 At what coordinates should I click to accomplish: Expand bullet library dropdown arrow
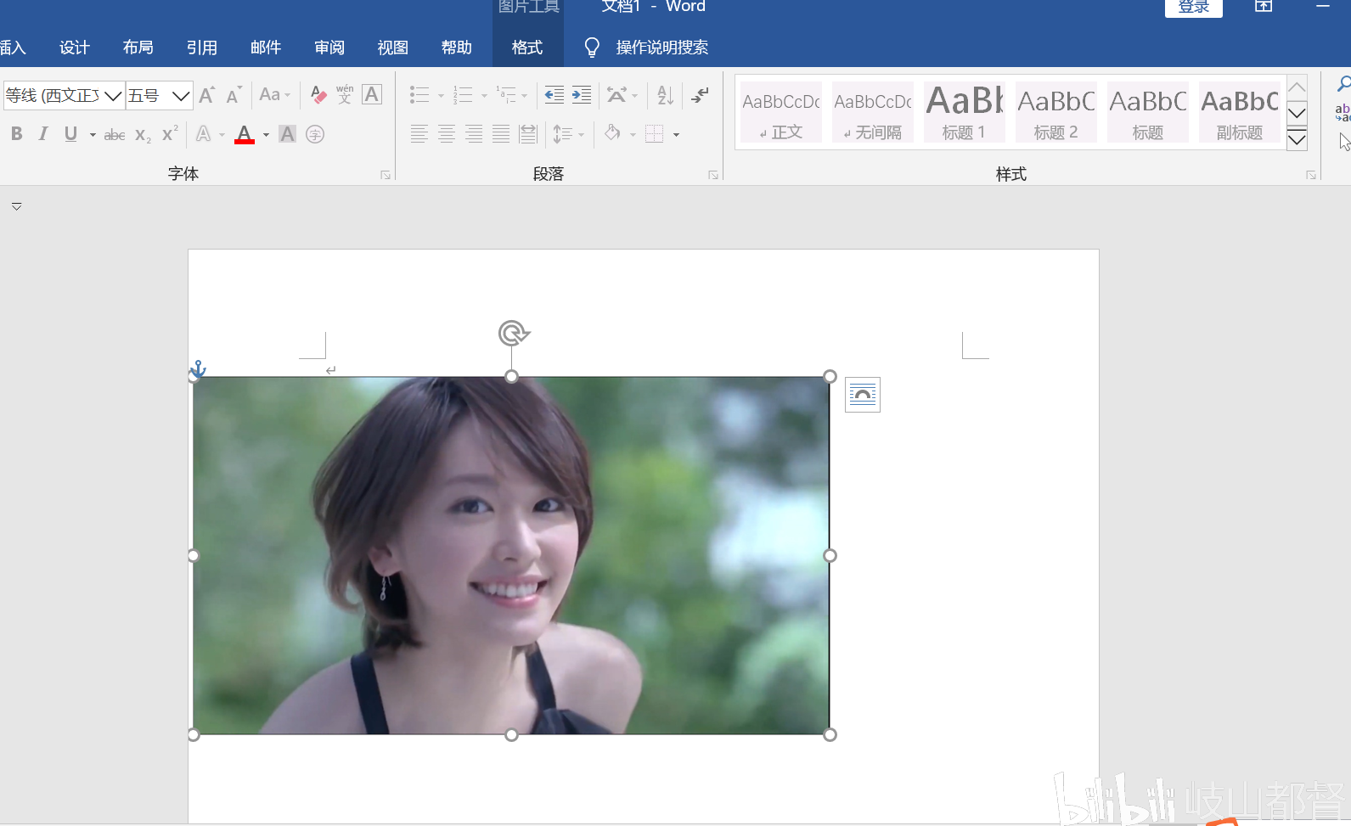(441, 96)
